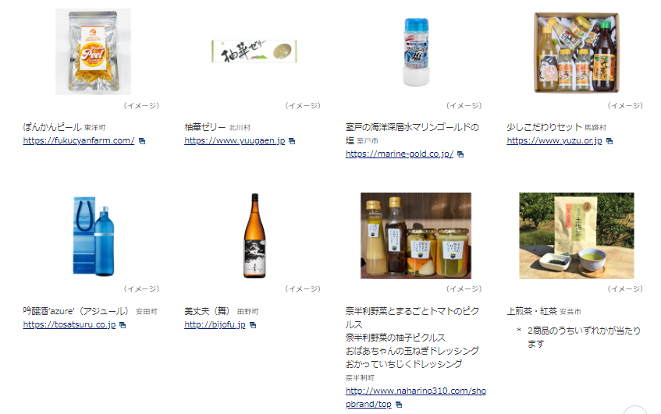Click external-link icon after shopbrand/top
Viewport: 661px width, 414px height.
399,405
